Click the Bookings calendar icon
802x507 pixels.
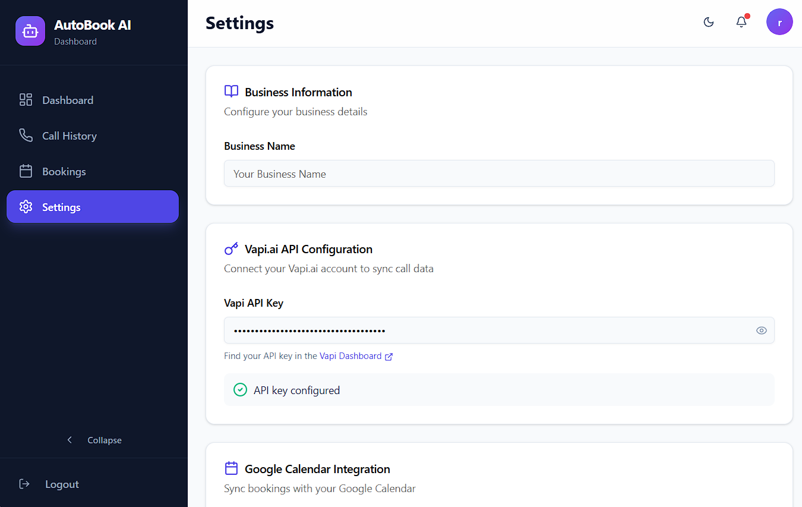coord(26,171)
